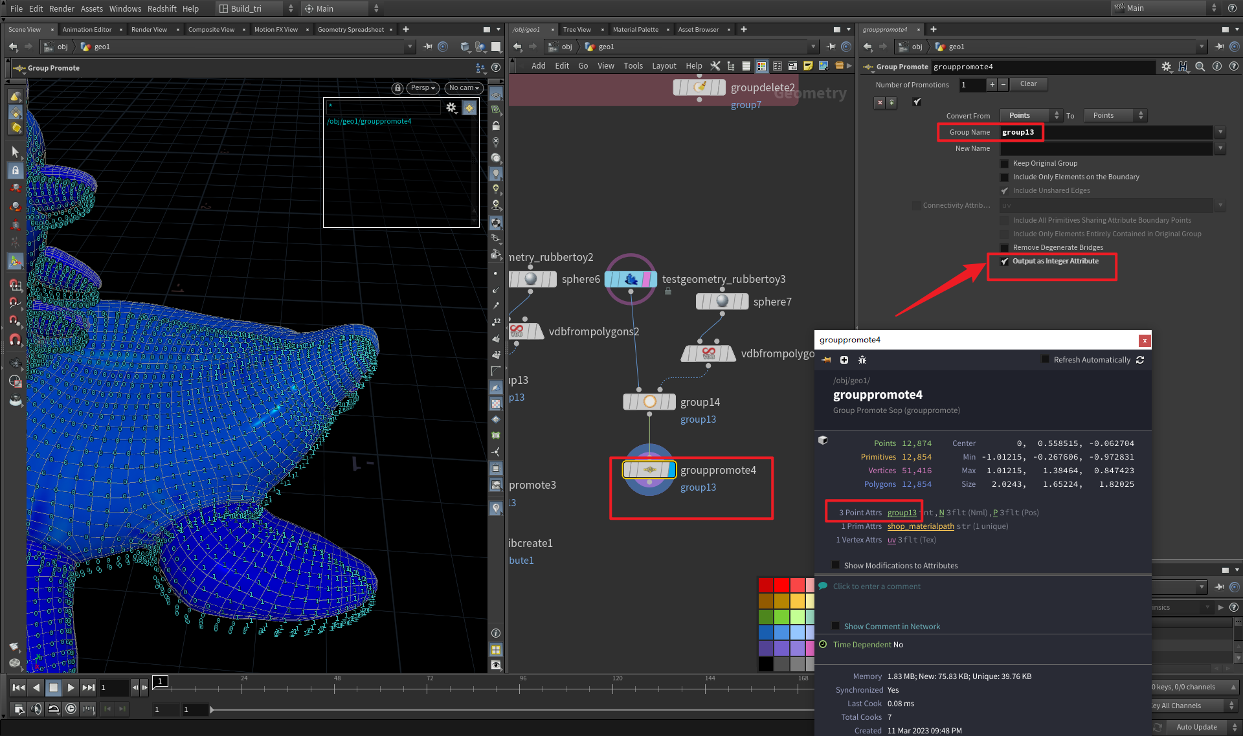Enable the Keep Original Group checkbox
This screenshot has height=736, width=1243.
1004,163
